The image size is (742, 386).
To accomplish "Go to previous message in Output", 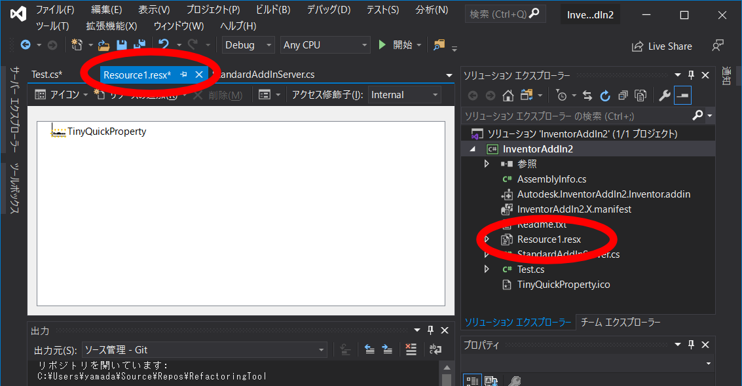I will point(369,349).
